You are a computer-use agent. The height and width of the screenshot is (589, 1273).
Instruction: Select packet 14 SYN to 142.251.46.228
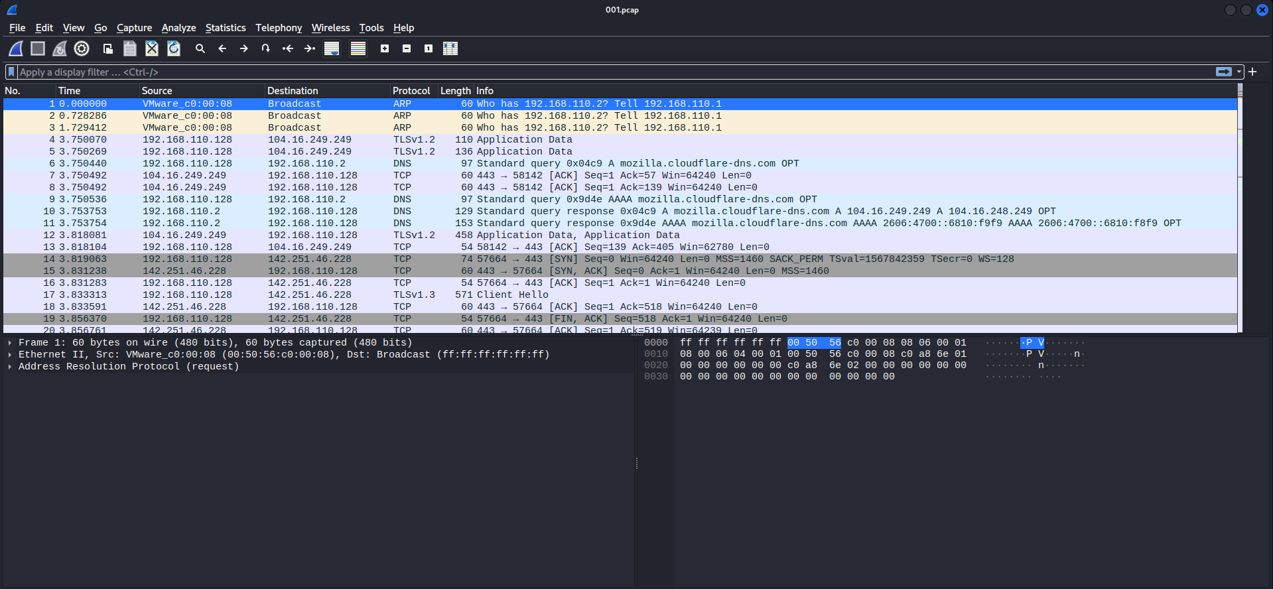pyautogui.click(x=620, y=259)
